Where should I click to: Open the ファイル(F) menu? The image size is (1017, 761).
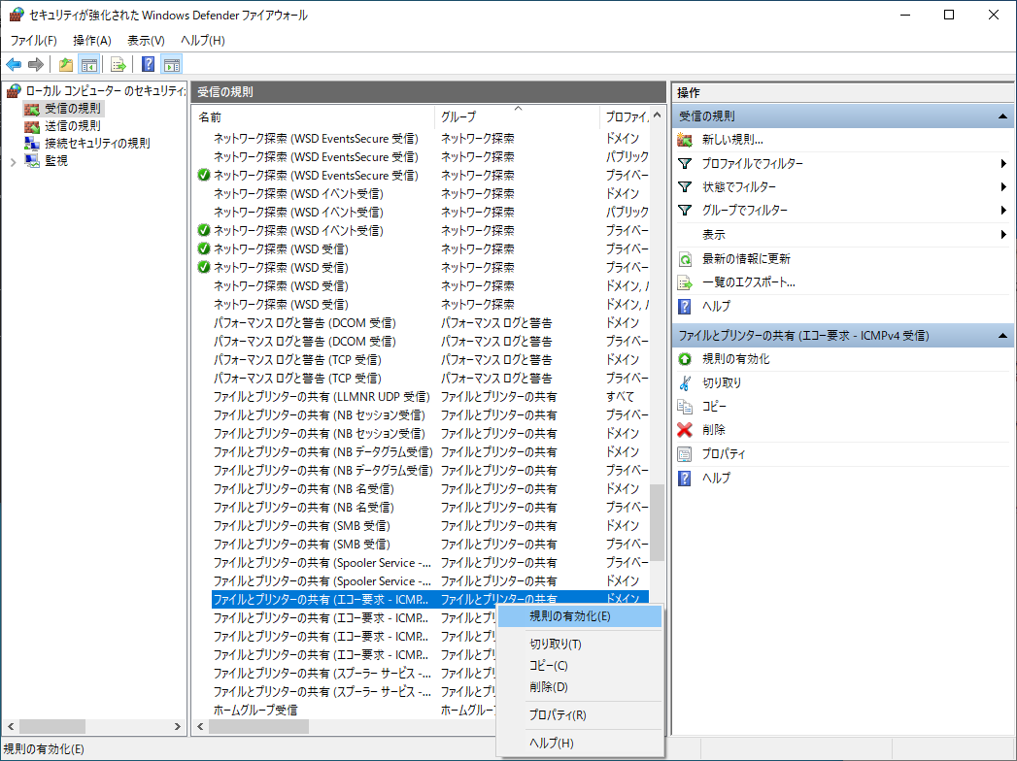tap(34, 40)
